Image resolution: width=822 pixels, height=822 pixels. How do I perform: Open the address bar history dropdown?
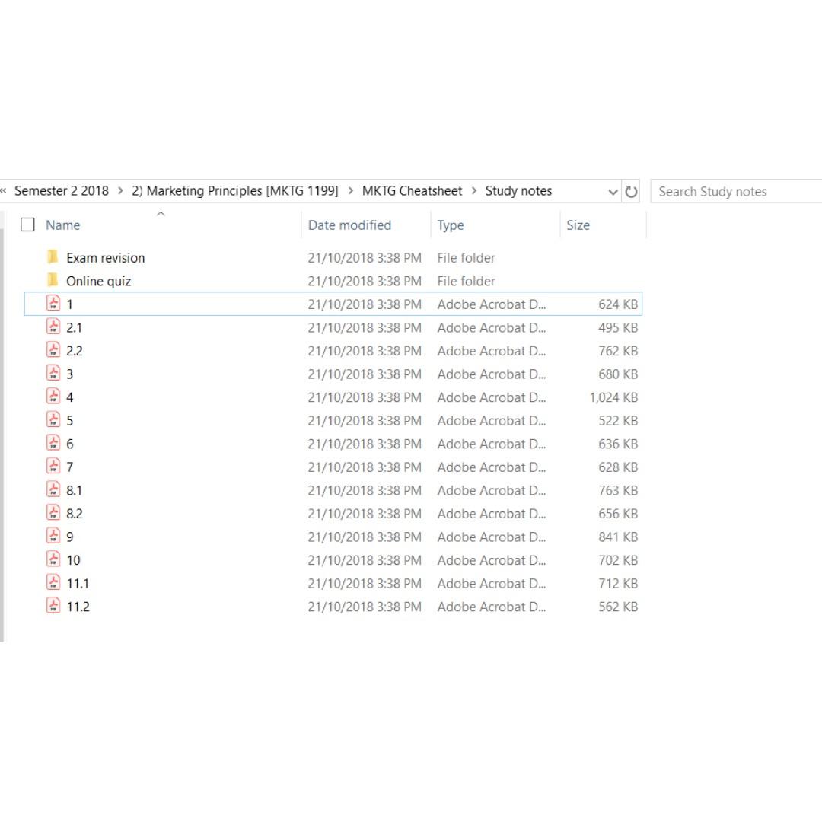coord(613,192)
